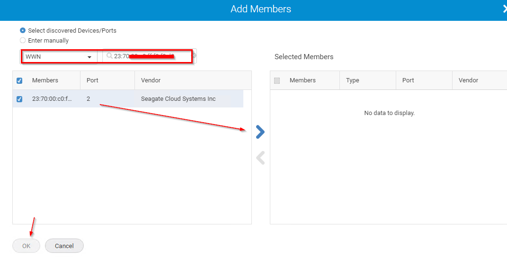
Task: Click the search magnifier icon in filter box
Action: tap(109, 56)
